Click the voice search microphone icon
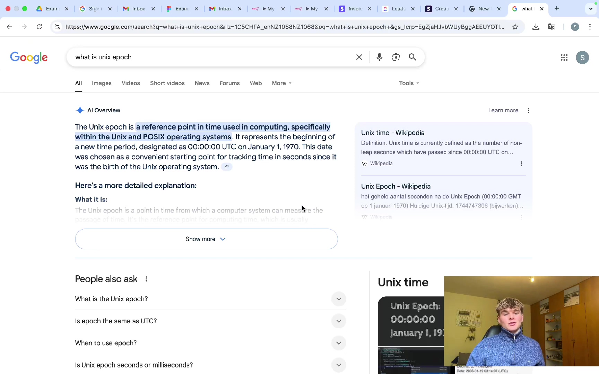 coord(379,57)
